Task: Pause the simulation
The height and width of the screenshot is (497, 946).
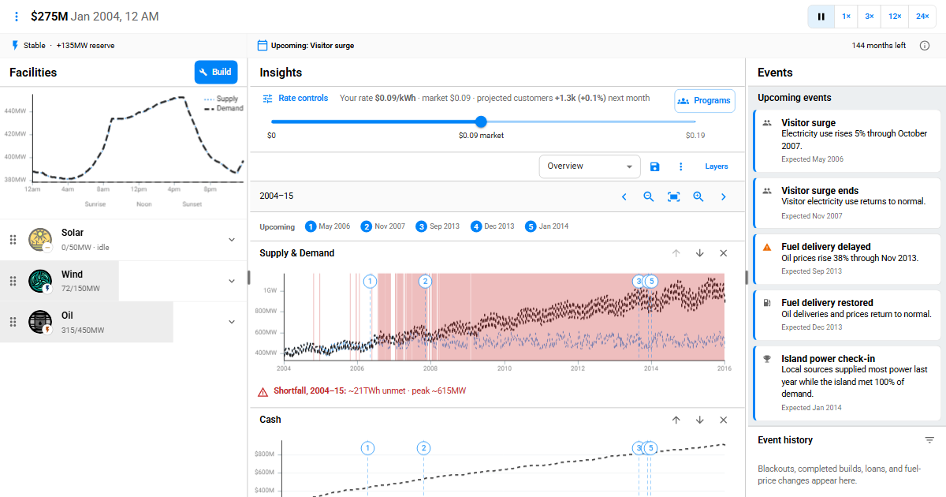Action: [821, 17]
